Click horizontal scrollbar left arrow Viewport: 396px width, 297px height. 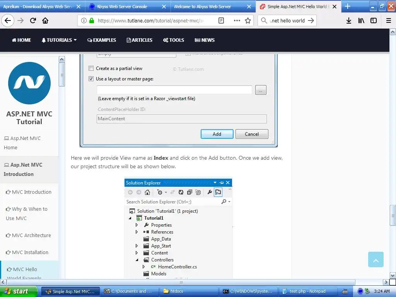3,282
